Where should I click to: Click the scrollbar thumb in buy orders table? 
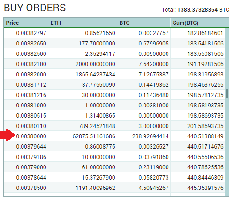tap(227, 93)
